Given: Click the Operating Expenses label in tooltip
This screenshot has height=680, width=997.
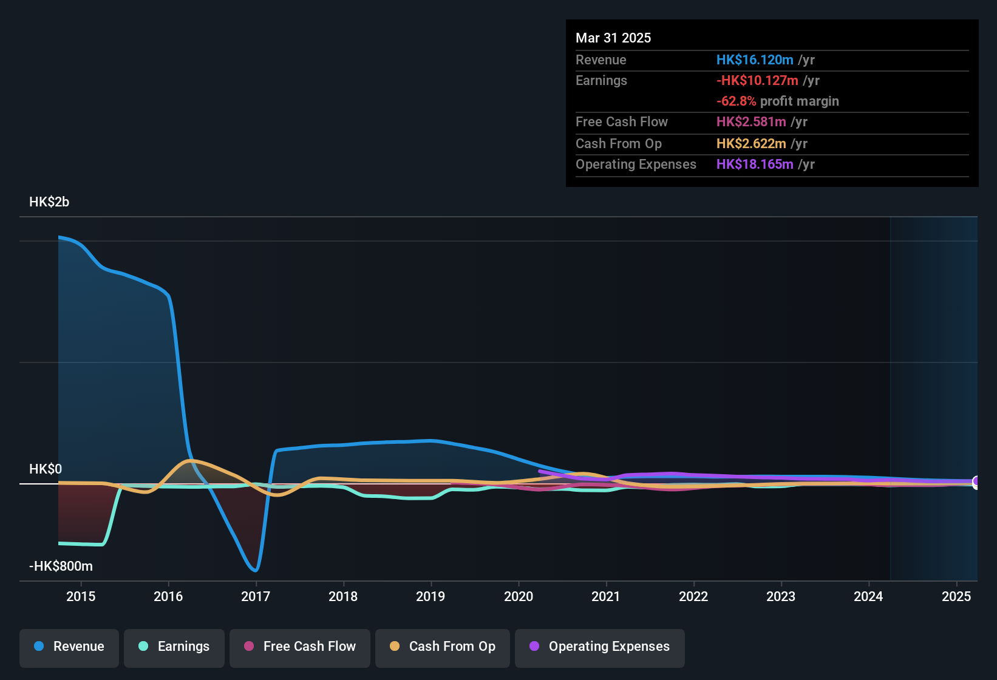Looking at the screenshot, I should point(636,165).
